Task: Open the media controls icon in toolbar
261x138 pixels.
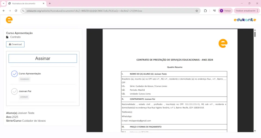Action: click(x=215, y=11)
